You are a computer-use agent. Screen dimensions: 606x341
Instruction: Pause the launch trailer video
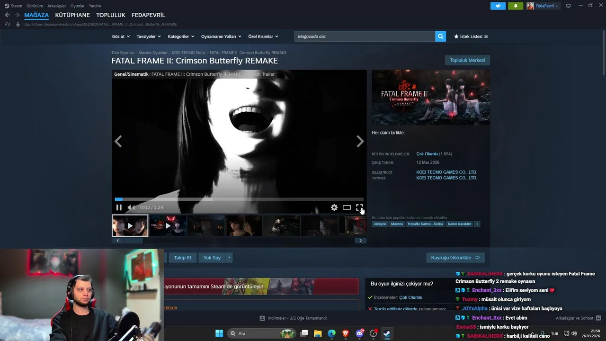[119, 207]
